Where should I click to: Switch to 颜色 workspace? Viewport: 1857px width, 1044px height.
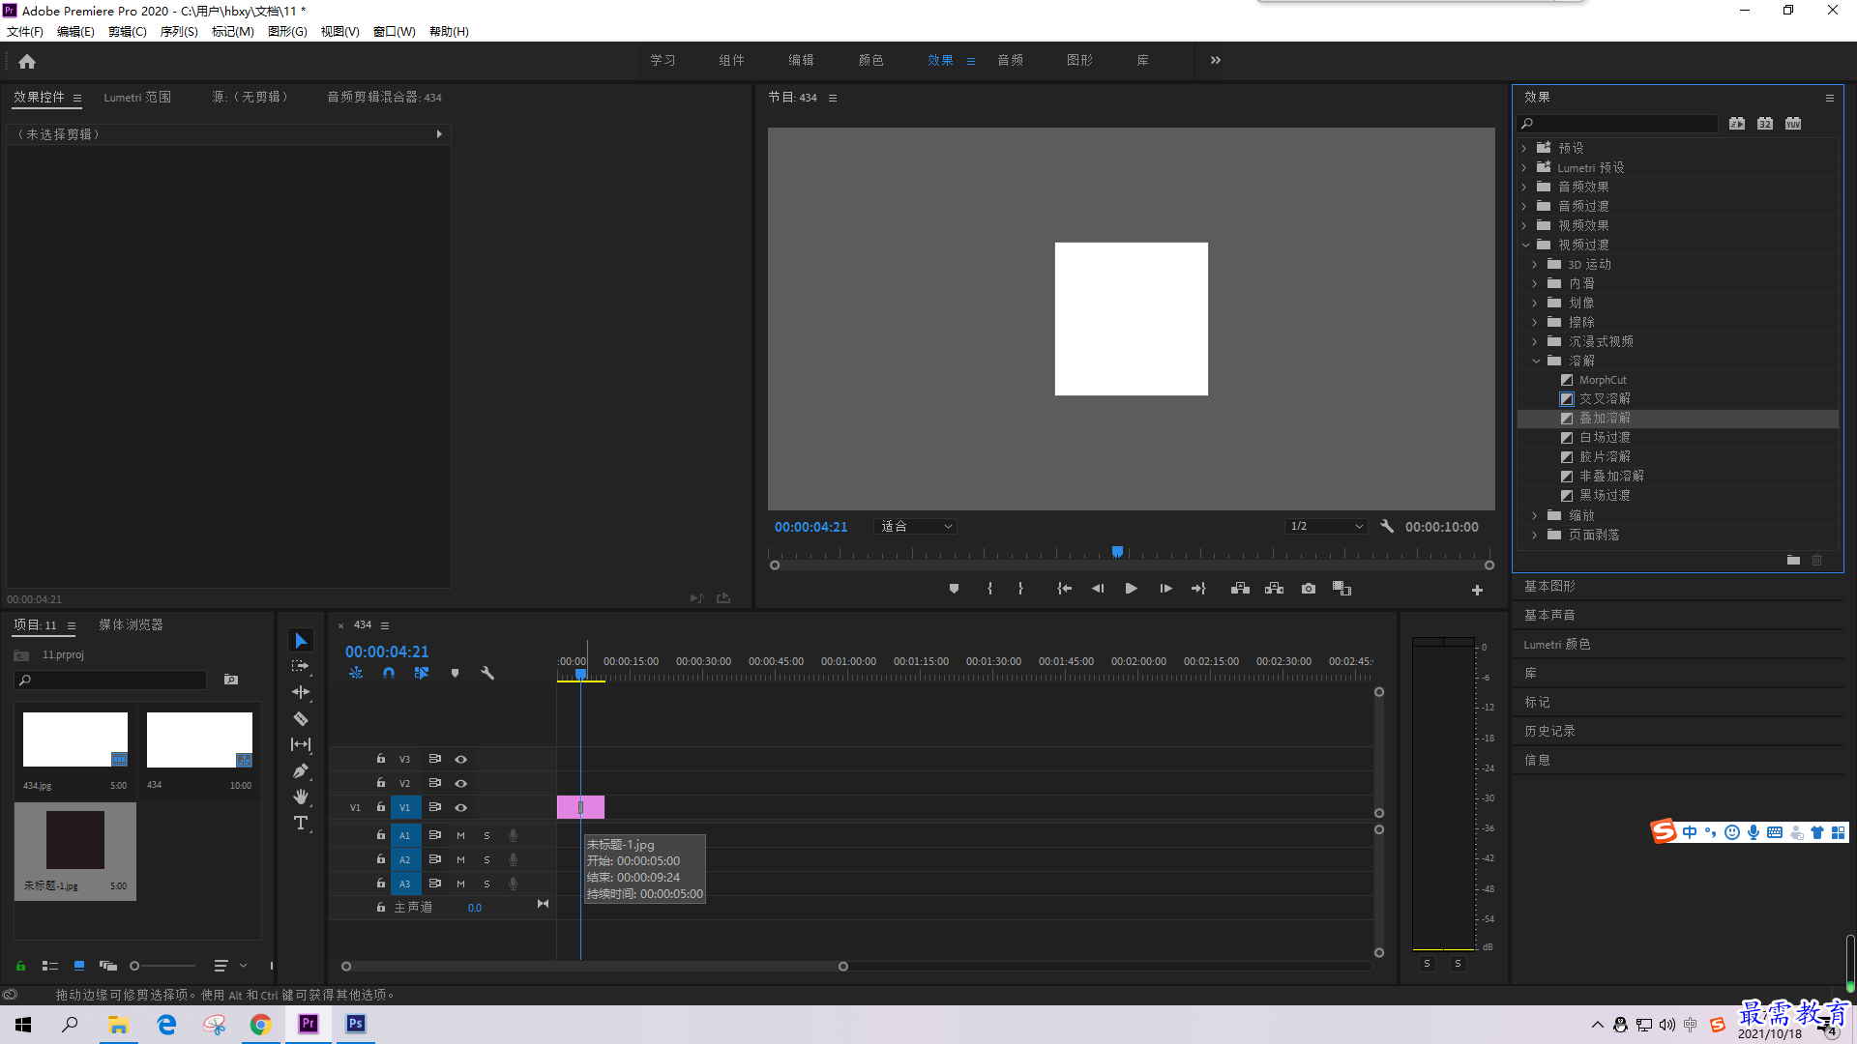[870, 60]
